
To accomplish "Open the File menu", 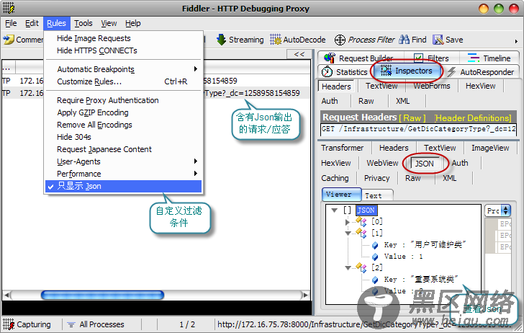I will (x=11, y=23).
